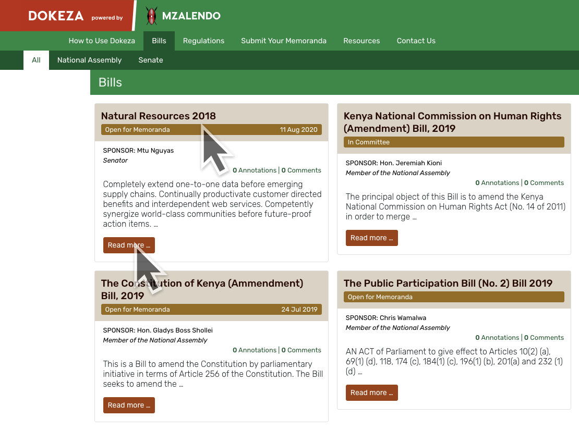Open How to Use Dokeza page
This screenshot has height=430, width=579.
coord(102,41)
